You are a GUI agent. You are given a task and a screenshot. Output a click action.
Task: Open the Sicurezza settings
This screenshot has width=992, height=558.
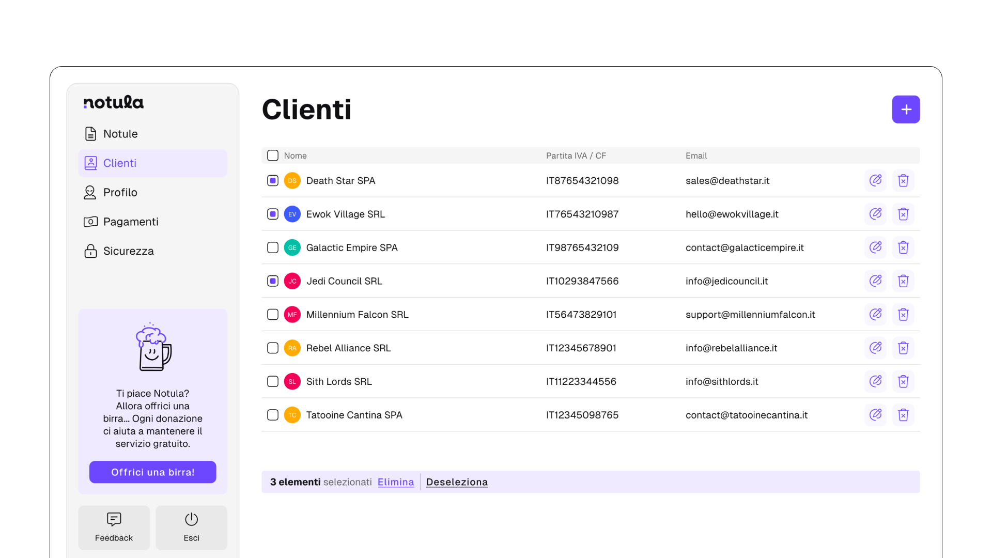[x=128, y=251]
